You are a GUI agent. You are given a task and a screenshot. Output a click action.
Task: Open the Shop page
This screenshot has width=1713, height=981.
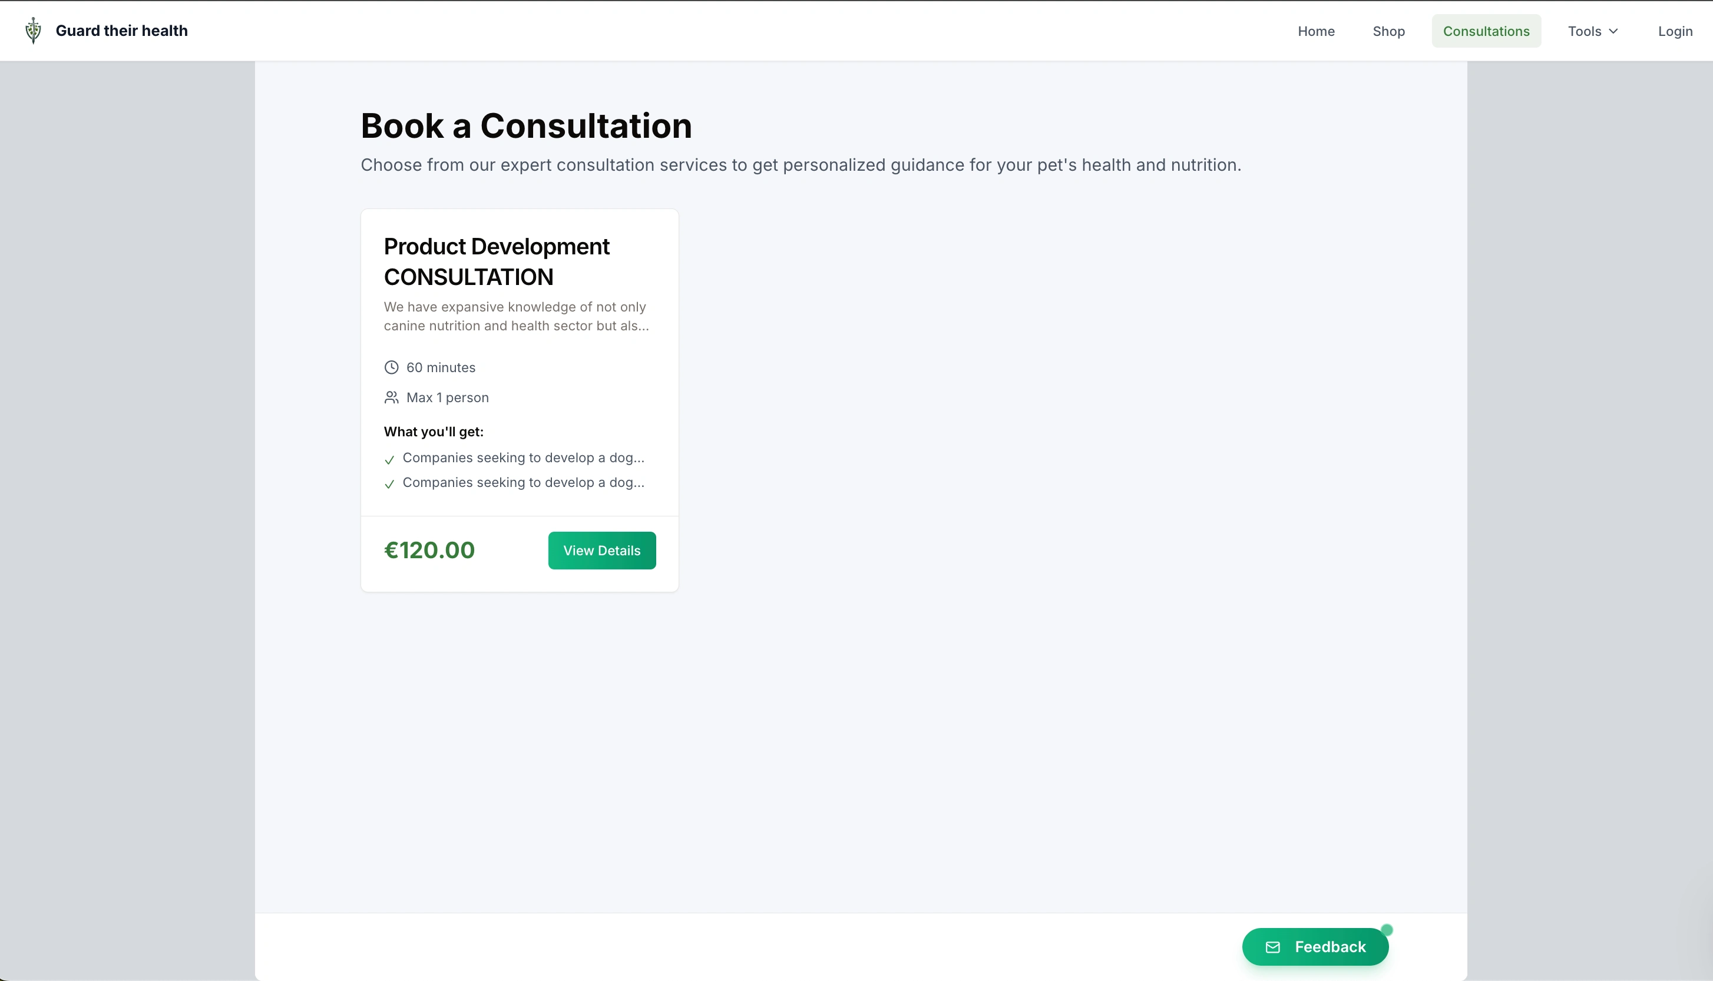click(x=1388, y=31)
